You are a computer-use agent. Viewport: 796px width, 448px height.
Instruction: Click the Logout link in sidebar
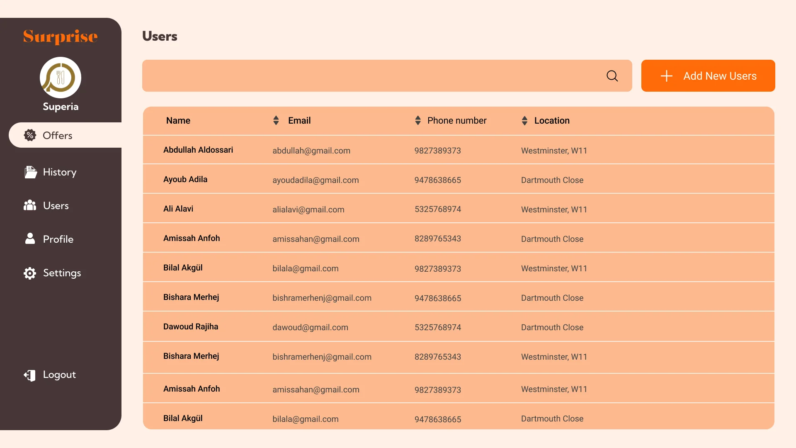(x=59, y=375)
